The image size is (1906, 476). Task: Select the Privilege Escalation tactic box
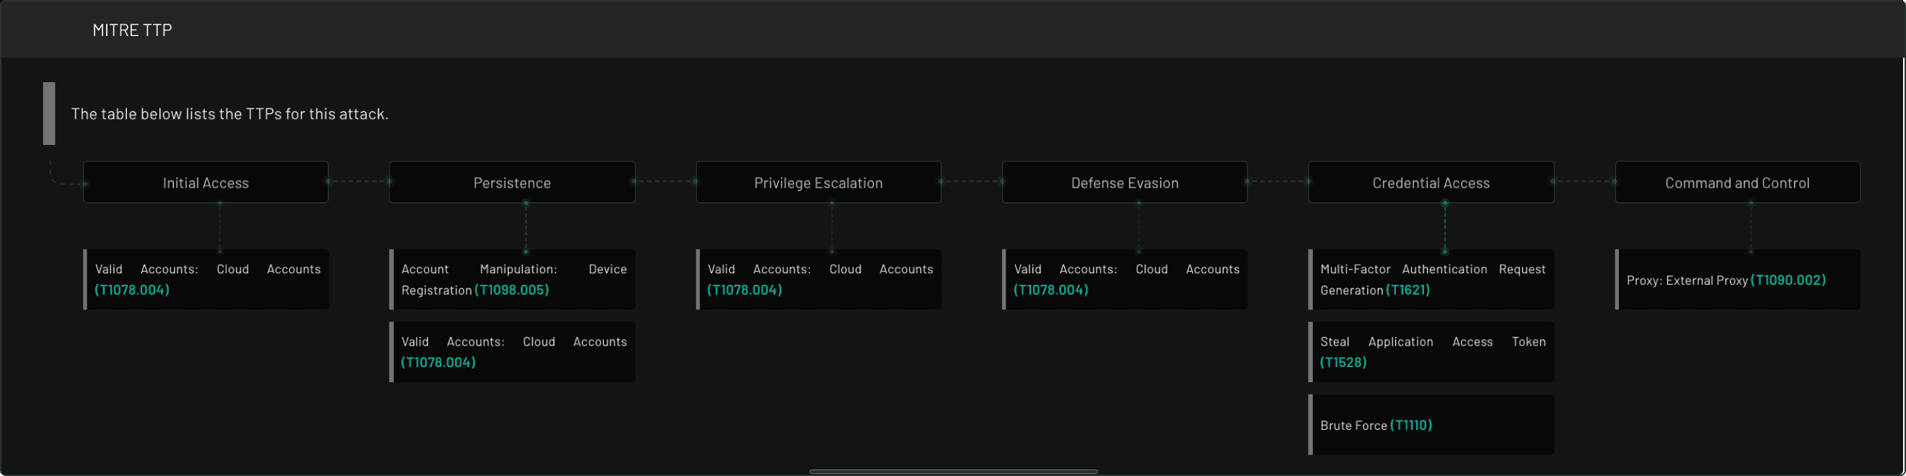[x=818, y=182]
